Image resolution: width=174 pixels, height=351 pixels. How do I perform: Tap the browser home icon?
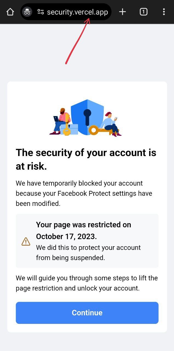click(10, 12)
